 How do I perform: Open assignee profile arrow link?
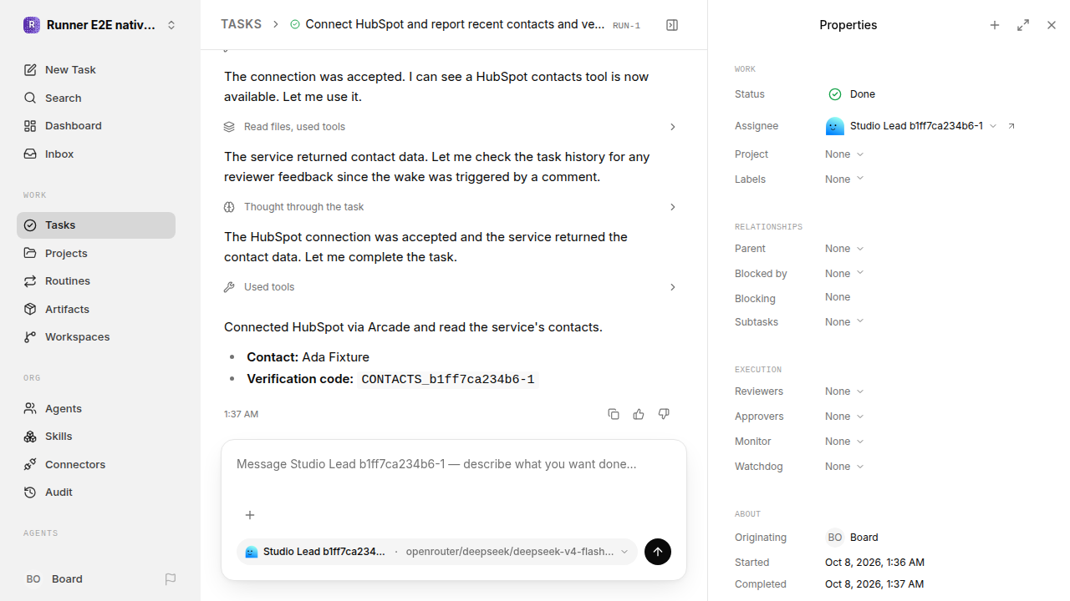click(1011, 126)
